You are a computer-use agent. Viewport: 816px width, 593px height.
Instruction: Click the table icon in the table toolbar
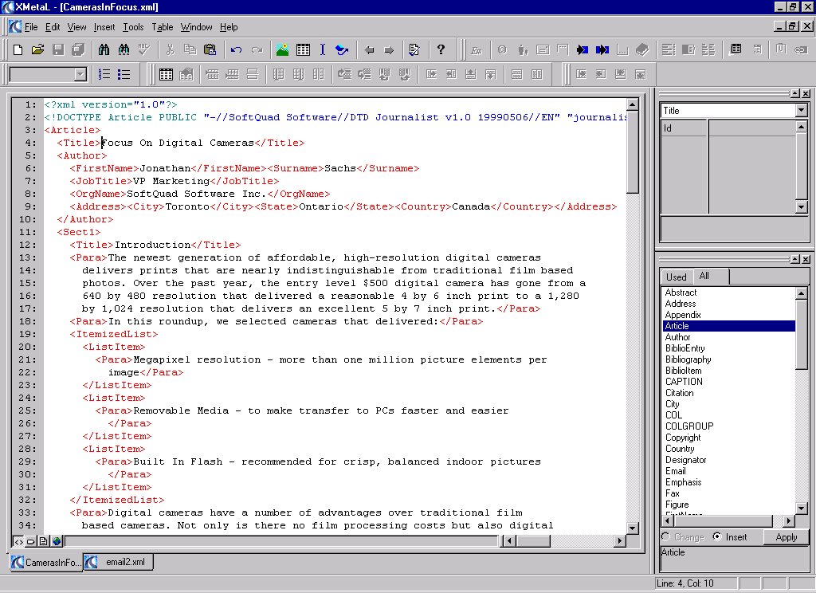(x=166, y=74)
